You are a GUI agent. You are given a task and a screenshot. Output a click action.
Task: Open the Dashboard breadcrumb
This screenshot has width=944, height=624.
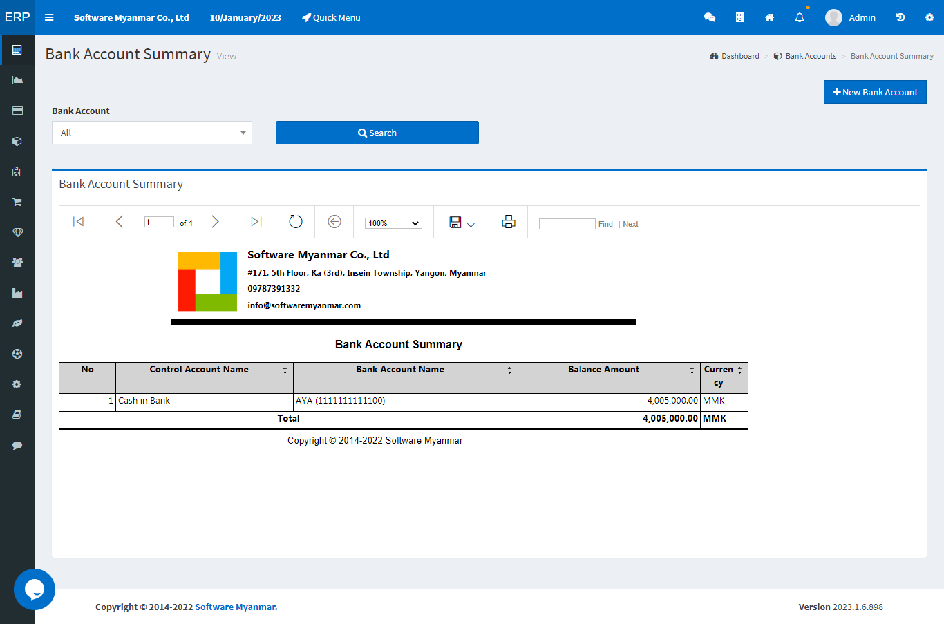(735, 56)
